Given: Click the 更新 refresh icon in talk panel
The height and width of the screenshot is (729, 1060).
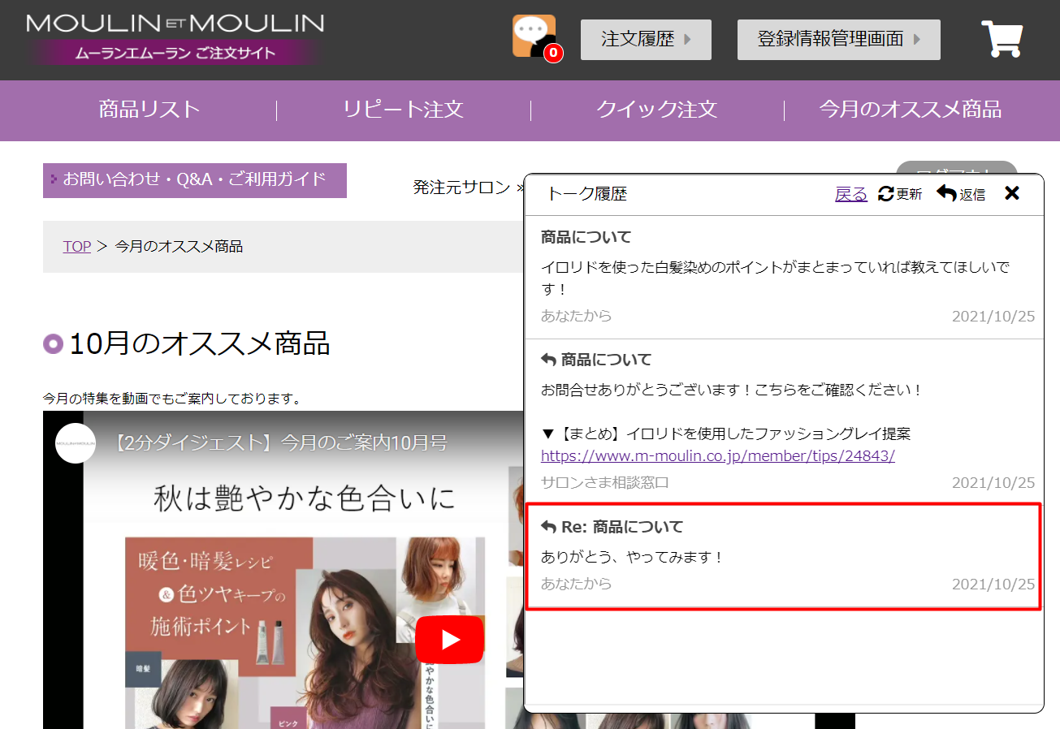Looking at the screenshot, I should [886, 194].
